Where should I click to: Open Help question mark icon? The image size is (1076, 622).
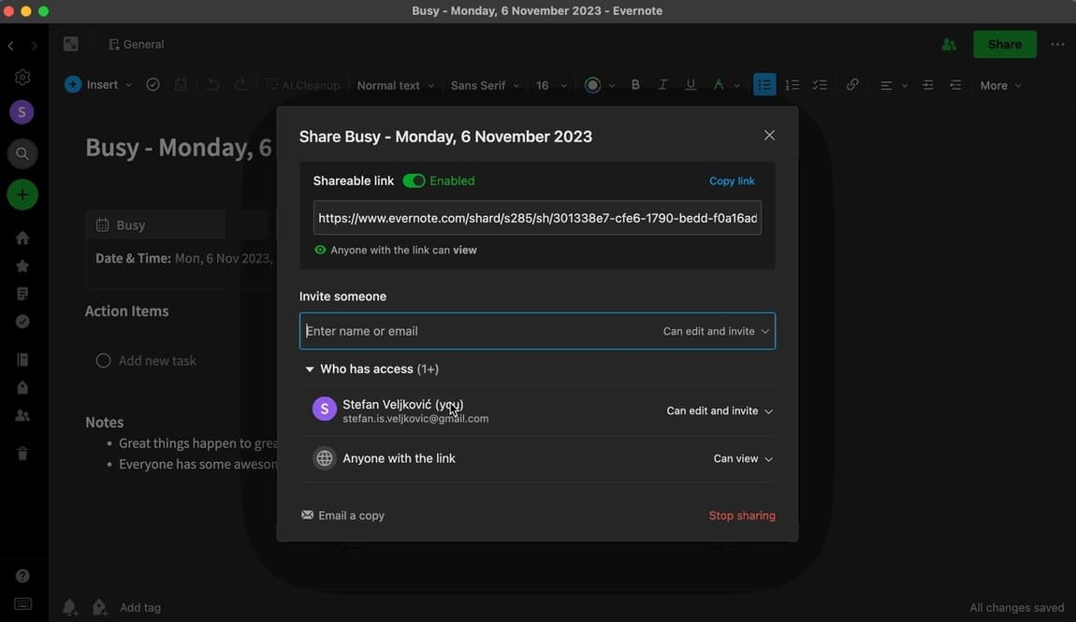(x=22, y=576)
